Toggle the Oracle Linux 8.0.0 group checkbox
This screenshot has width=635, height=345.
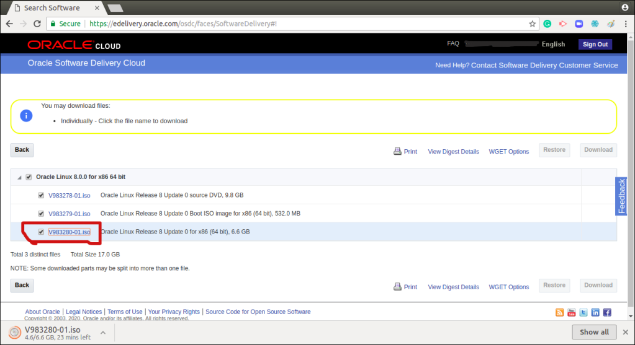click(x=29, y=177)
